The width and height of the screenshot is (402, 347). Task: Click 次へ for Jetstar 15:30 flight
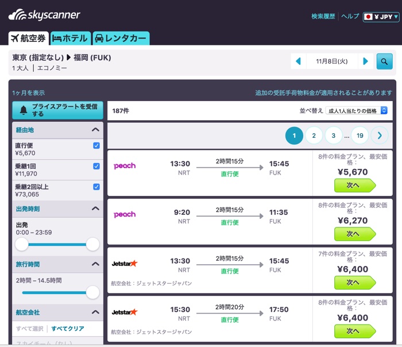pos(355,331)
